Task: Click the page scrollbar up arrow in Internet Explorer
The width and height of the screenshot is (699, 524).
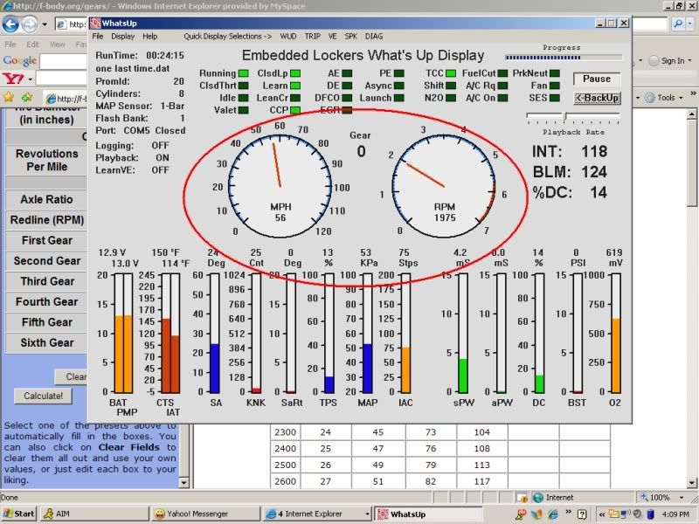Action: coord(692,114)
